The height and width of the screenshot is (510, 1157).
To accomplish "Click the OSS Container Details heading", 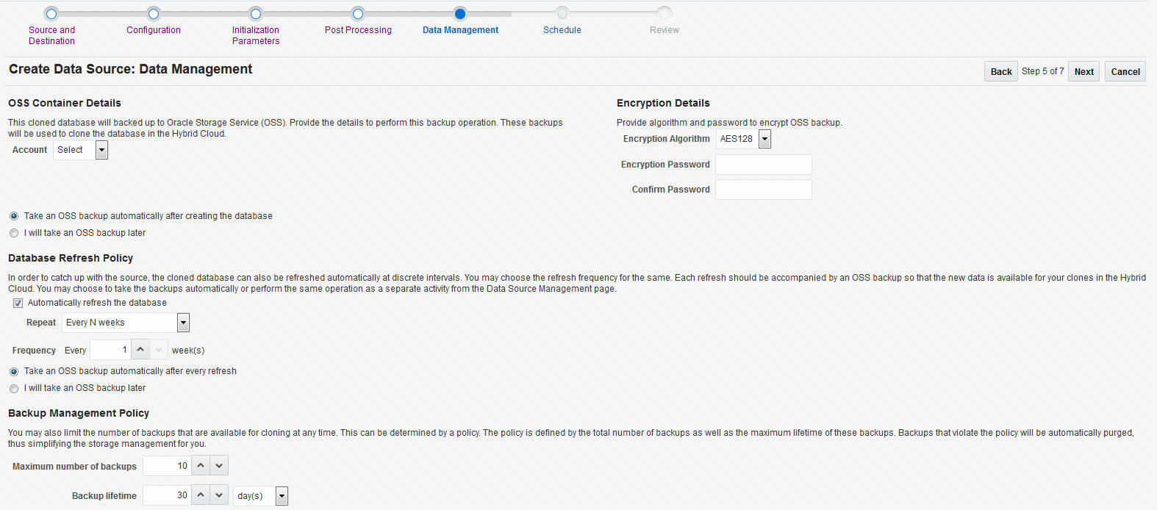I will point(65,103).
